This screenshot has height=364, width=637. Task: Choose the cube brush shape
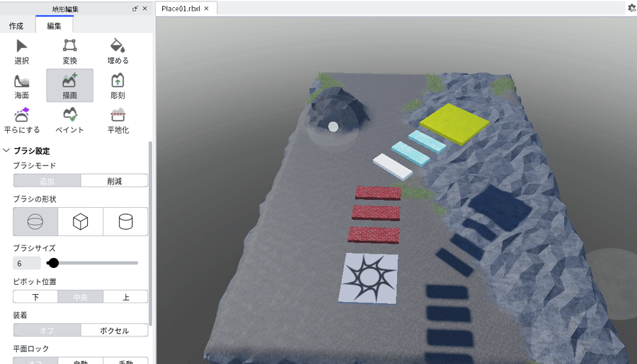pos(81,221)
